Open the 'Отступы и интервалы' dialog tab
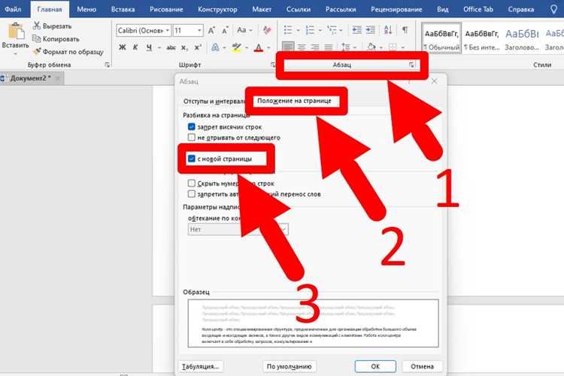Screen dimensions: 564x376 [x=214, y=101]
